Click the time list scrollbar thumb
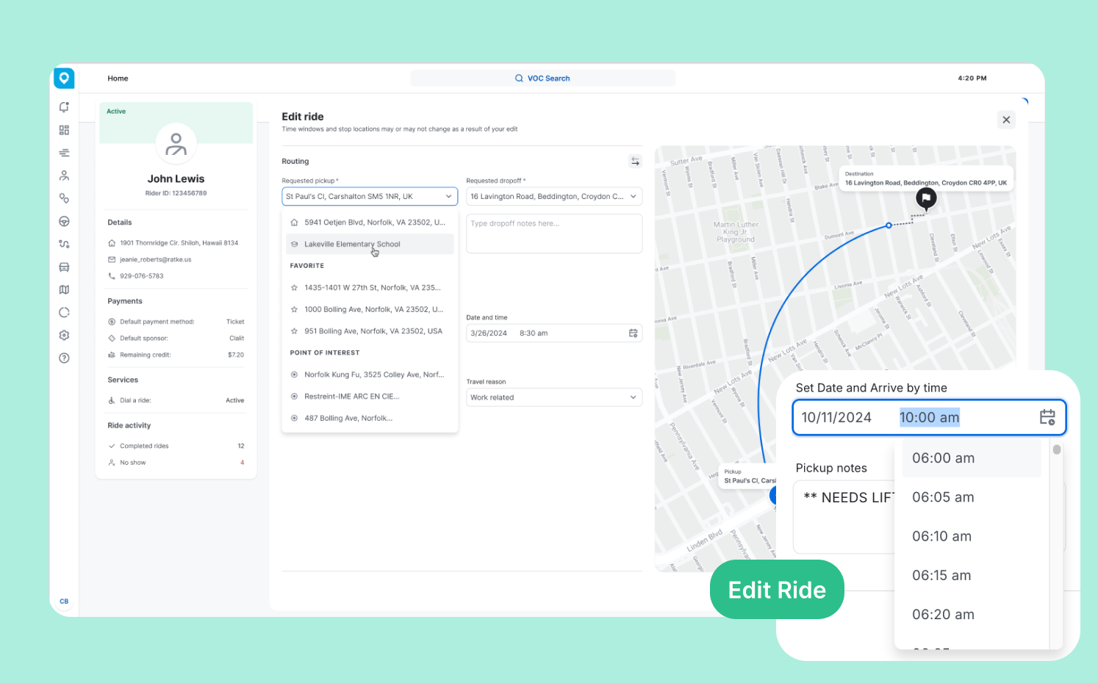The width and height of the screenshot is (1098, 683). point(1057,449)
